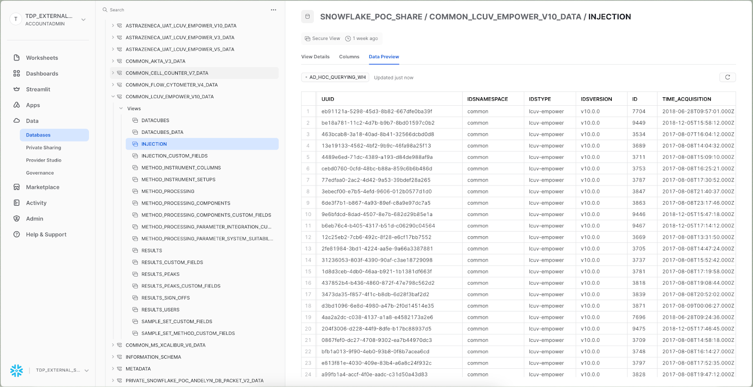Click the INFORMATION_SCHEMA schema icon
This screenshot has height=387, width=753.
click(x=120, y=357)
